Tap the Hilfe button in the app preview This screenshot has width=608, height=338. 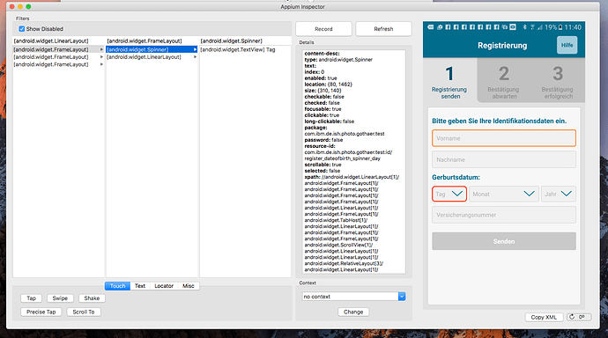click(567, 45)
